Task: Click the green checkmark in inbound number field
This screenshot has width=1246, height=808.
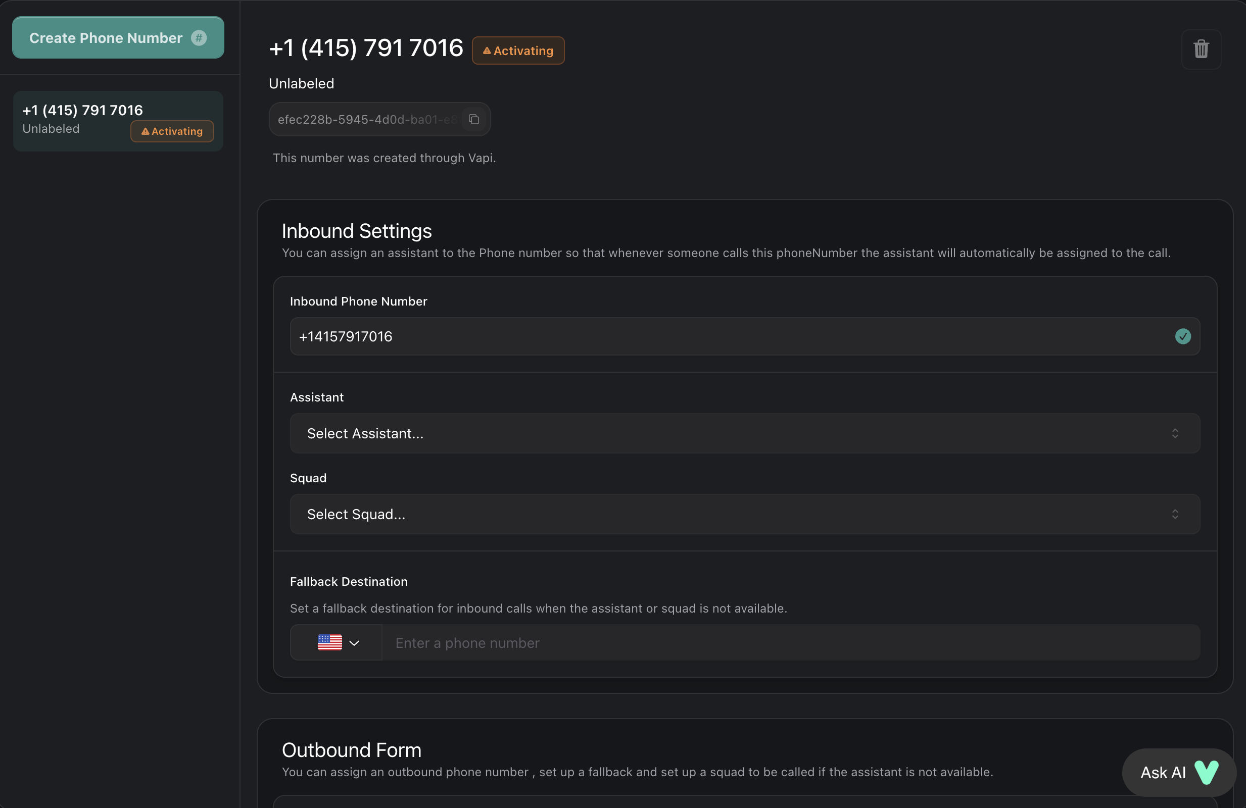Action: (1183, 336)
